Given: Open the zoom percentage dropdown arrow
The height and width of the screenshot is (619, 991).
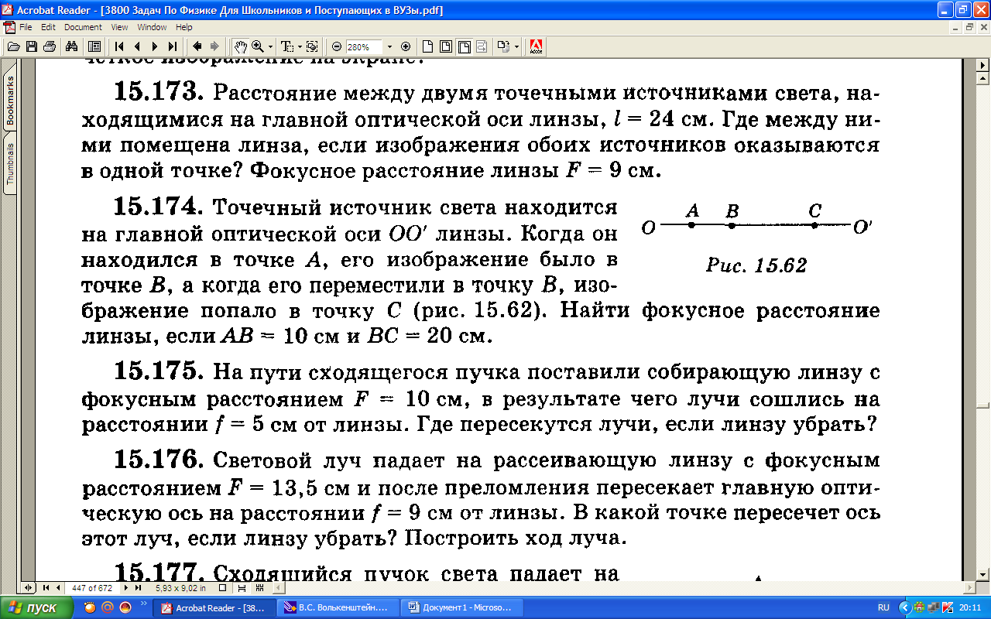Looking at the screenshot, I should coord(389,46).
